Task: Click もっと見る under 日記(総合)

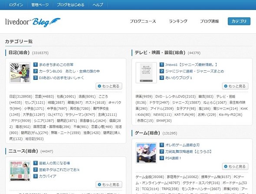Action: pos(109,86)
